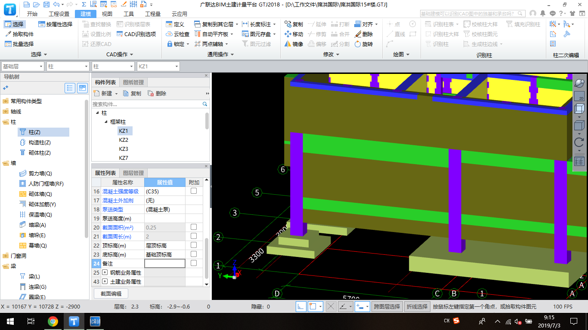Toggle 附加 checkbox for 顶标高 row

pyautogui.click(x=194, y=245)
